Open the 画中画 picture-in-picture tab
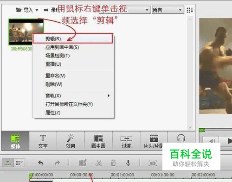Viewport: 232px width, 182px height. pyautogui.click(x=98, y=141)
